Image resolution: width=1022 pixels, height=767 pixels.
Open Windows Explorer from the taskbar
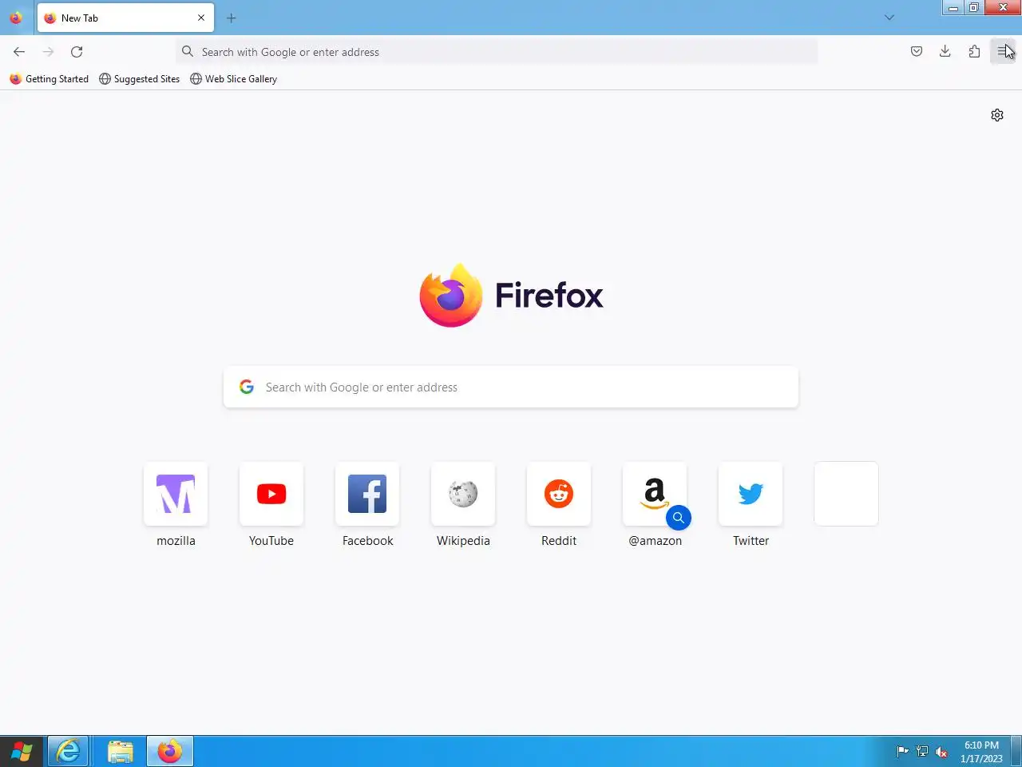click(120, 752)
